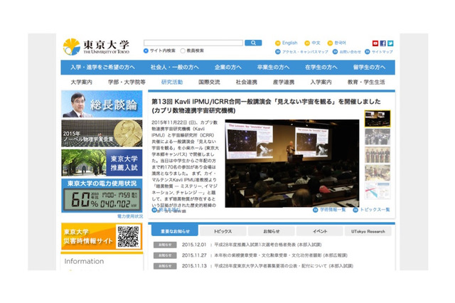Go to 学部・大学院等 section

(127, 82)
